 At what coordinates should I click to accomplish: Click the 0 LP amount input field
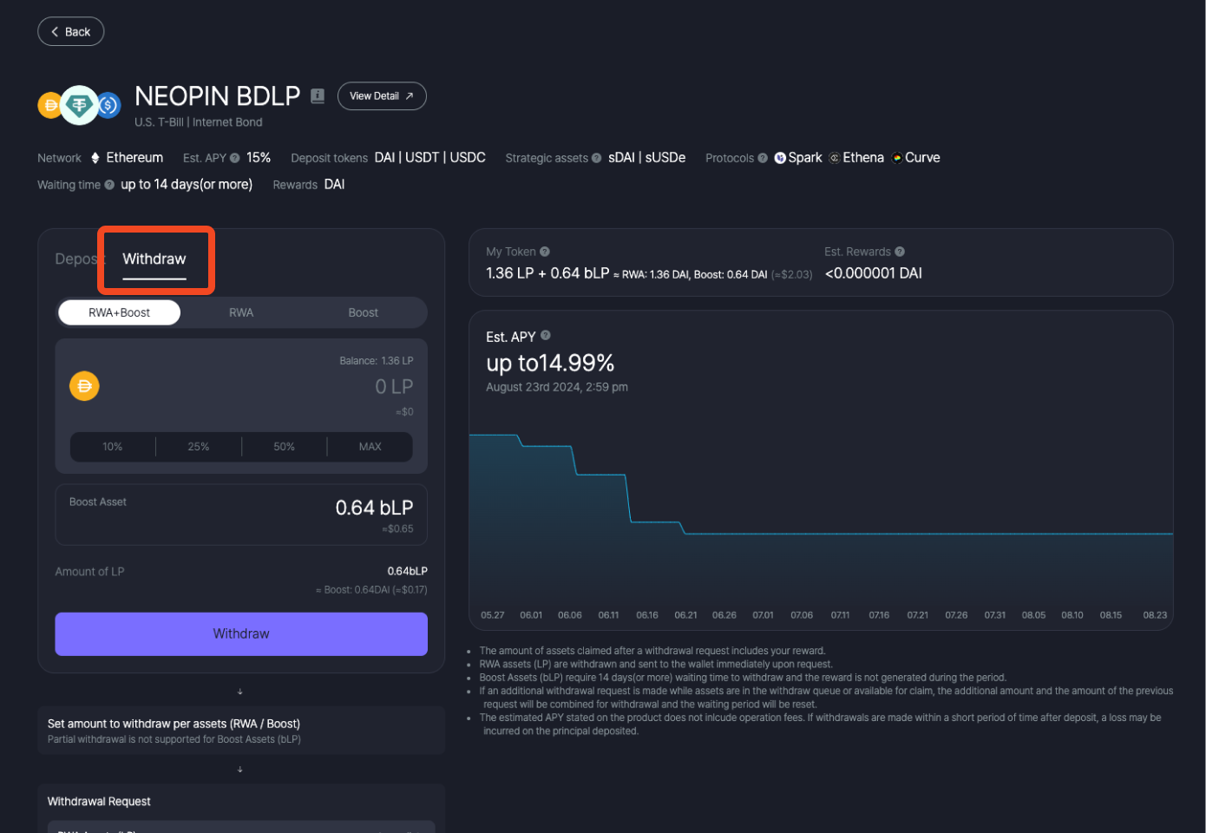coord(347,387)
